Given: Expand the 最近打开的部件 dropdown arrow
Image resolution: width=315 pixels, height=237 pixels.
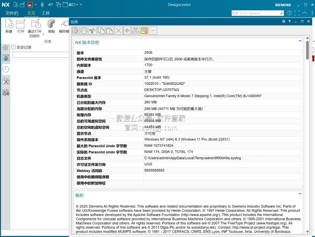Looking at the screenshot, I should coord(43,34).
